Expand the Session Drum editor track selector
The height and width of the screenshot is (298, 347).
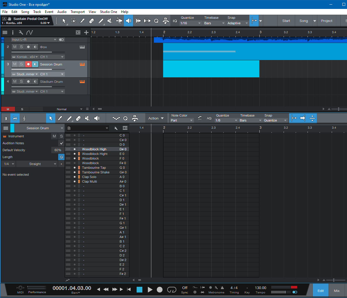(x=39, y=128)
